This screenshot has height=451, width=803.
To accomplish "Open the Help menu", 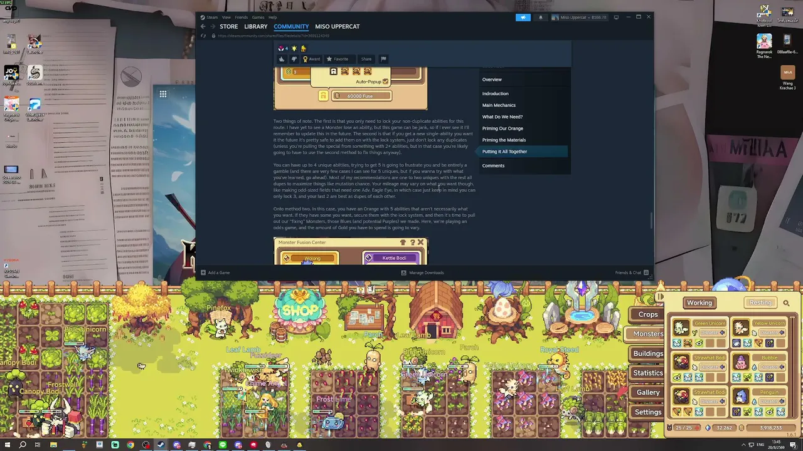I will pos(273,17).
